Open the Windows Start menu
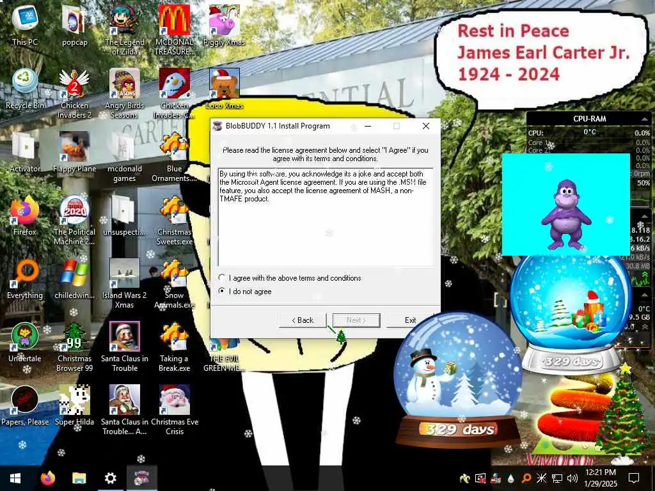 pos(15,478)
